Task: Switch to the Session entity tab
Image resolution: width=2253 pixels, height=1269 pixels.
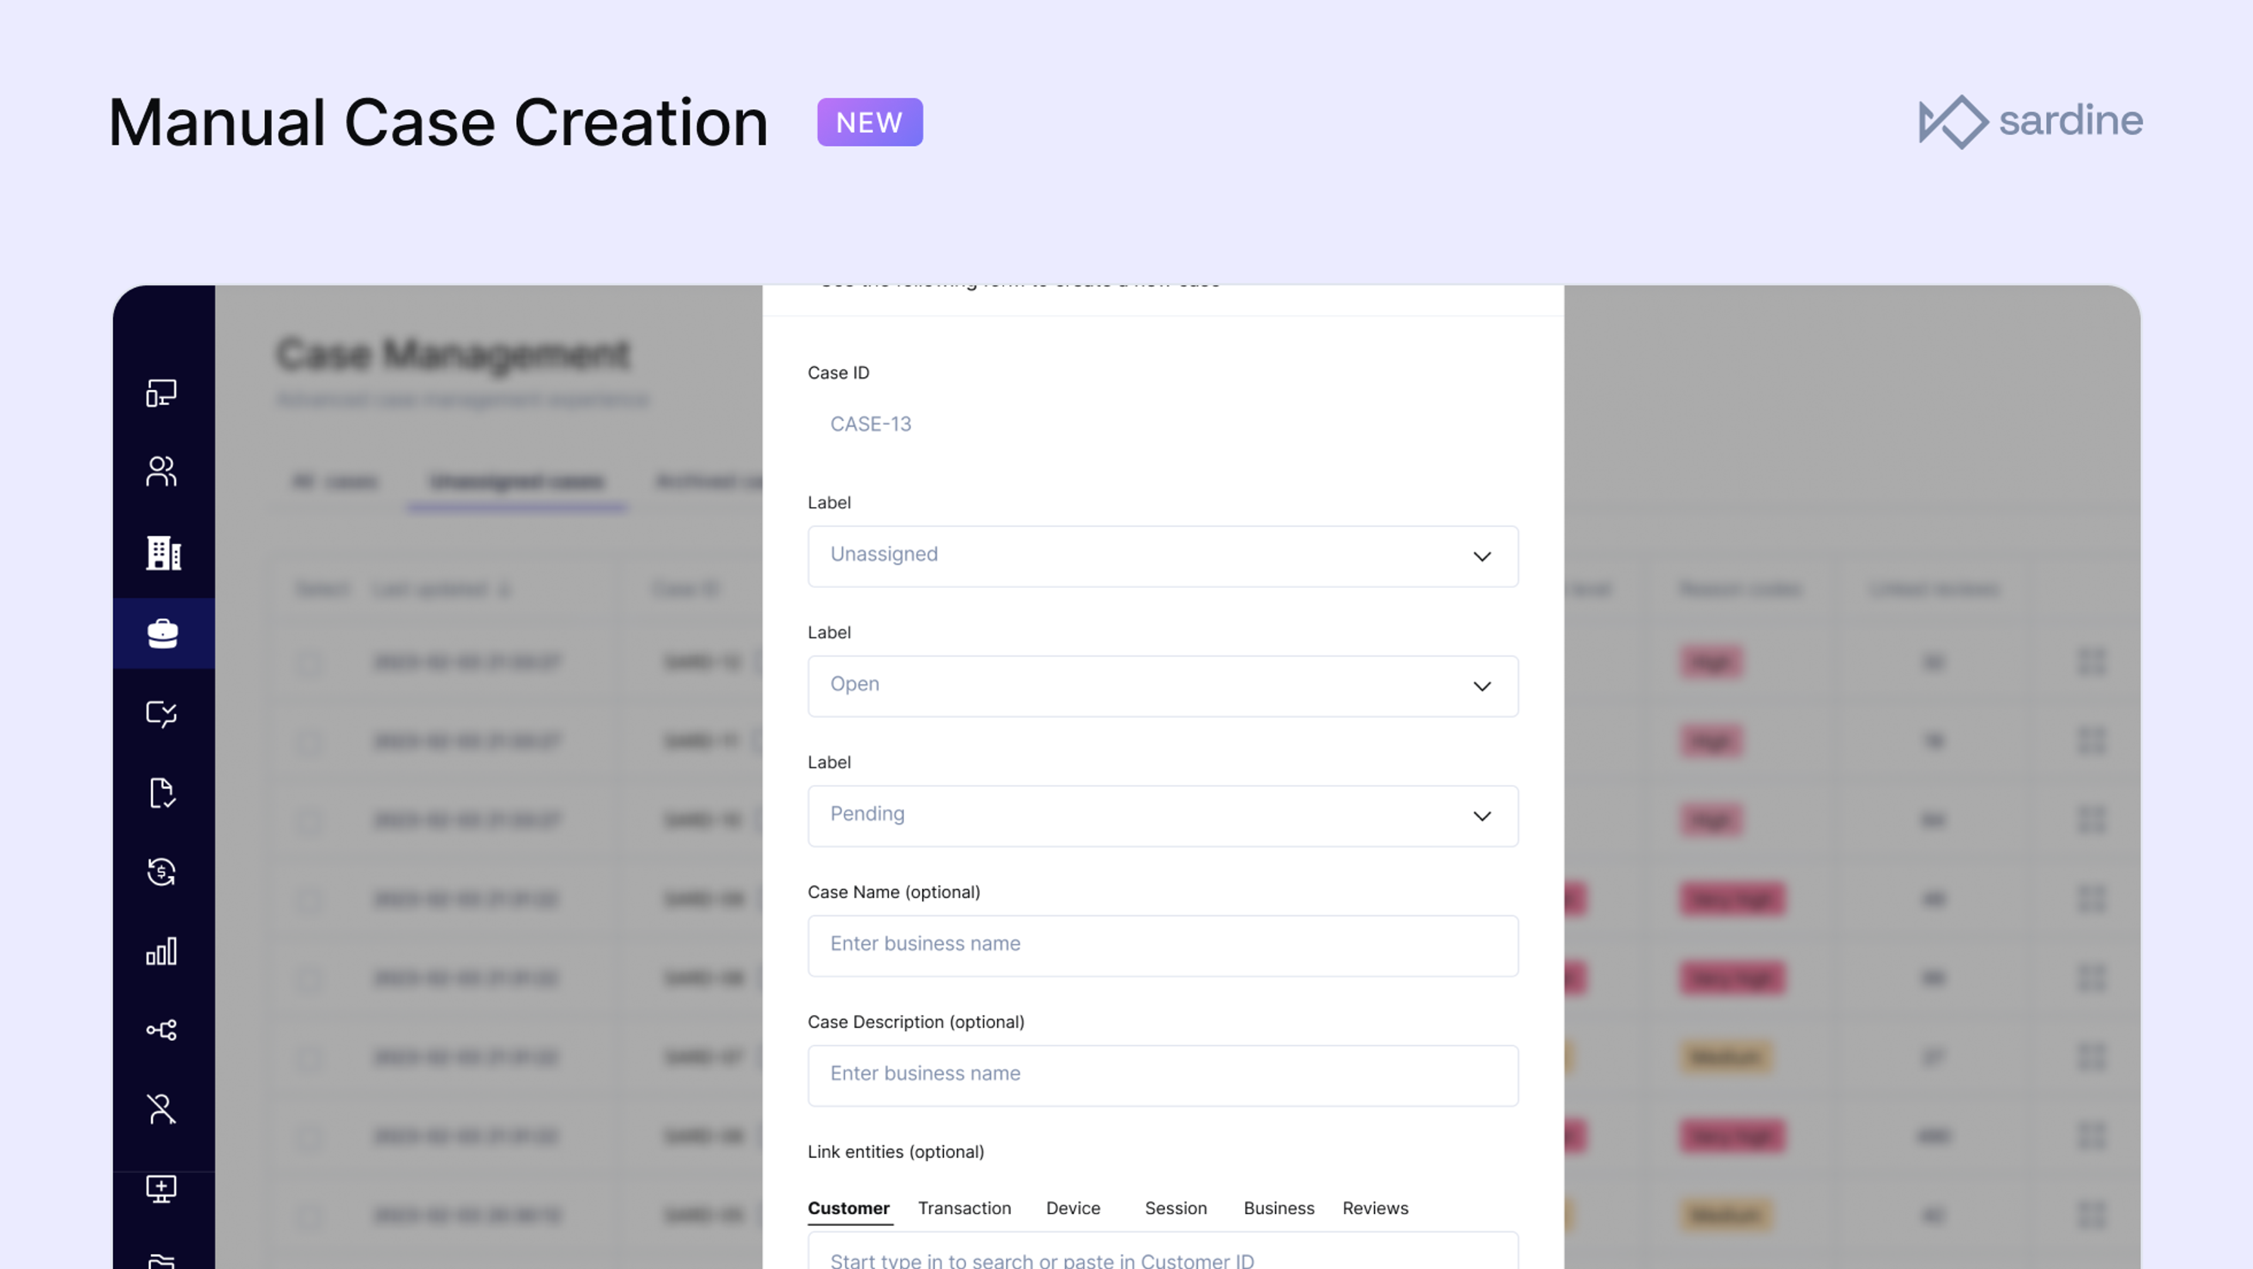Action: [1175, 1208]
